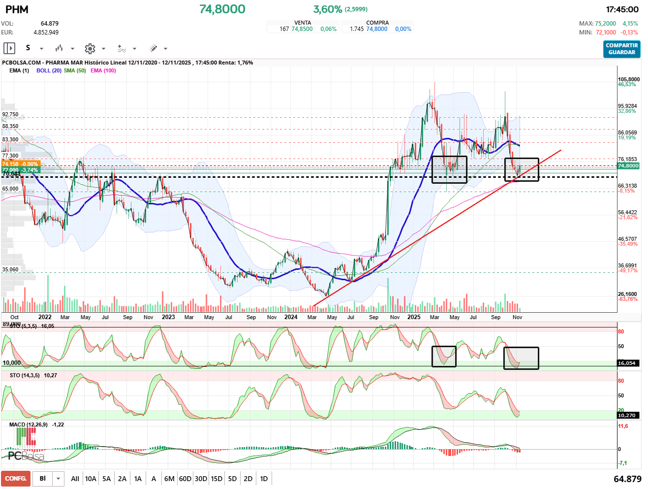Select the 6M time range
The height and width of the screenshot is (489, 648).
[x=169, y=479]
